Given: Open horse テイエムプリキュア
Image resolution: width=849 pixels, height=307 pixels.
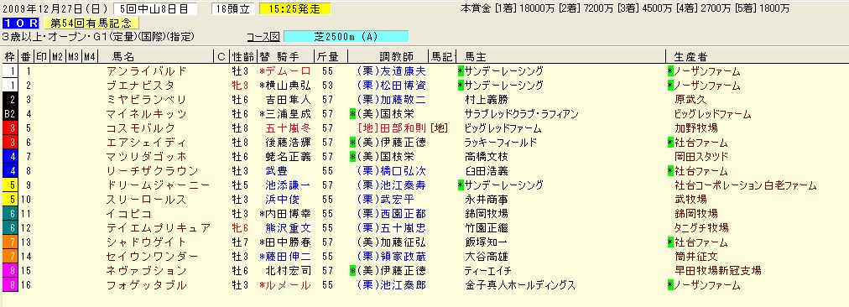Looking at the screenshot, I should [158, 228].
